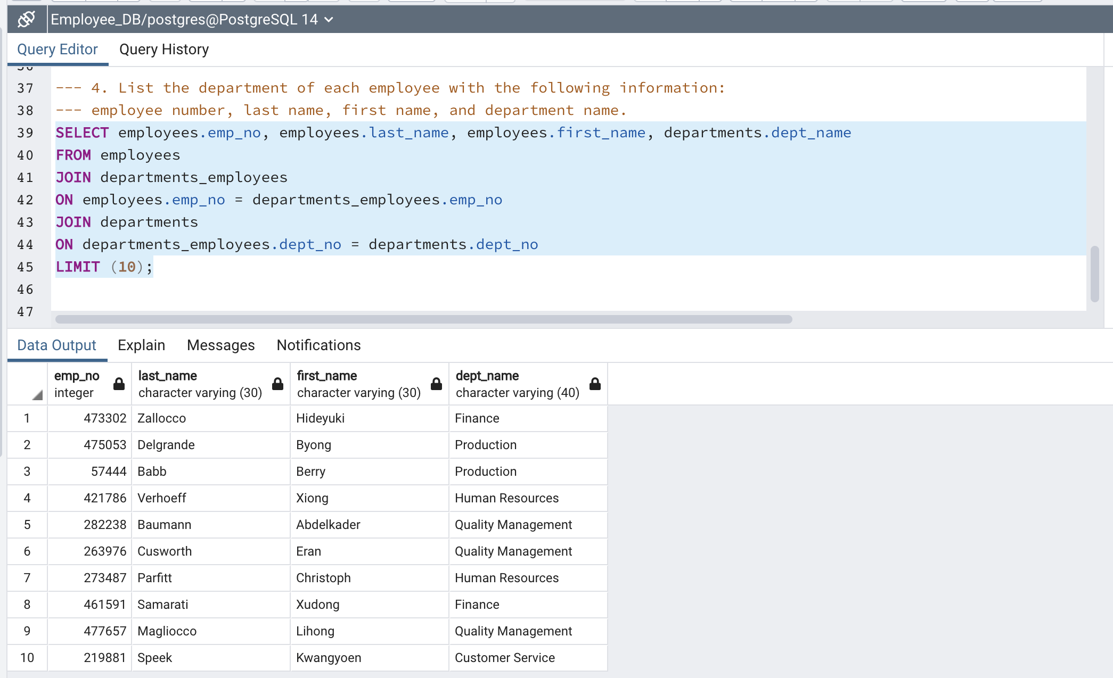Click the lock icon in last_name column

(277, 384)
